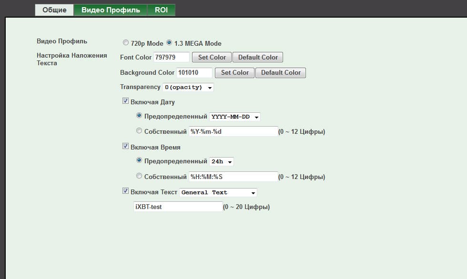Click the Настройка Наложения Текста label
This screenshot has height=279, width=467.
[x=72, y=59]
